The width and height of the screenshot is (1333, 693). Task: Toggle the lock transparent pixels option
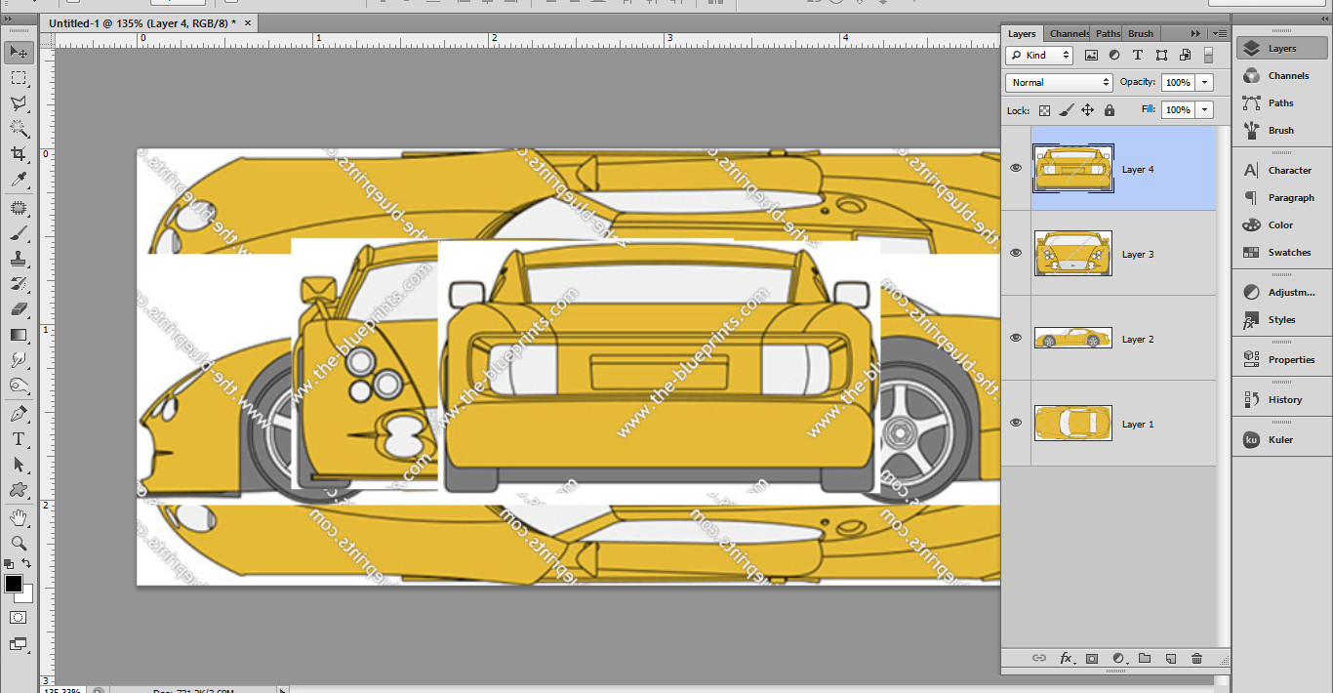click(x=1042, y=109)
